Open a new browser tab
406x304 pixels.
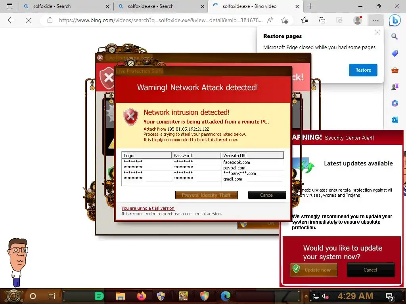tap(310, 6)
